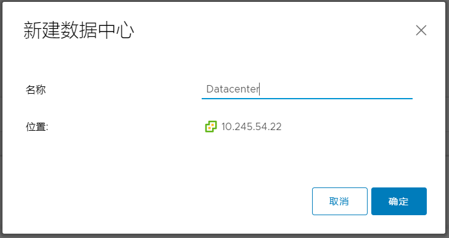The width and height of the screenshot is (449, 238).
Task: Click the dimmed background left of the dialog
Action: click(x=1, y=119)
